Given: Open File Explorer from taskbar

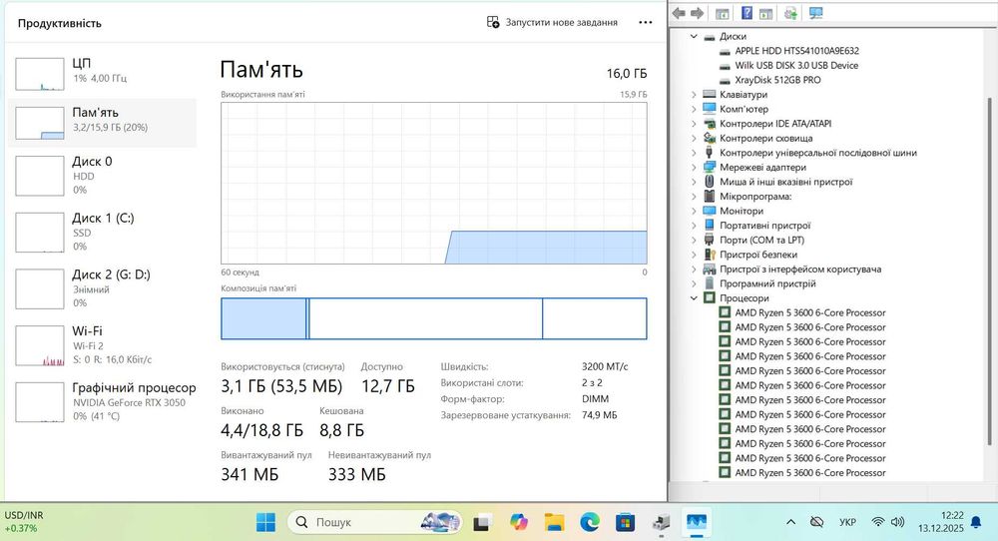Looking at the screenshot, I should 554,523.
